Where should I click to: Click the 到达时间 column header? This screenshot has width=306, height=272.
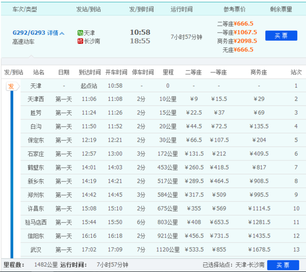click(90, 72)
